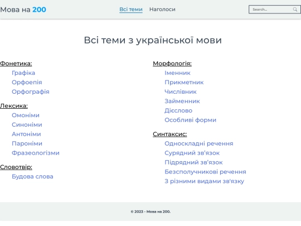Screen dimensions: 301x226
Task: Click the 'Фонетика:' section heading
Action: pyautogui.click(x=16, y=64)
